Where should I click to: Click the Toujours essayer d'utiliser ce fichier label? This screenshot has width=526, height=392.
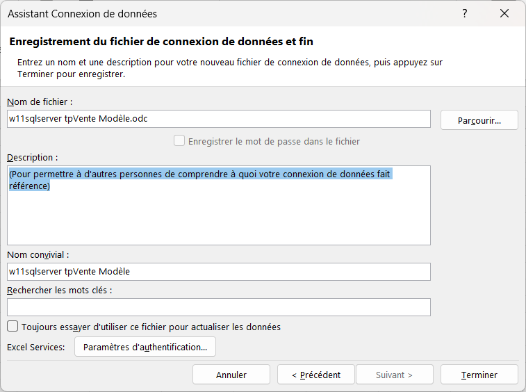(151, 327)
